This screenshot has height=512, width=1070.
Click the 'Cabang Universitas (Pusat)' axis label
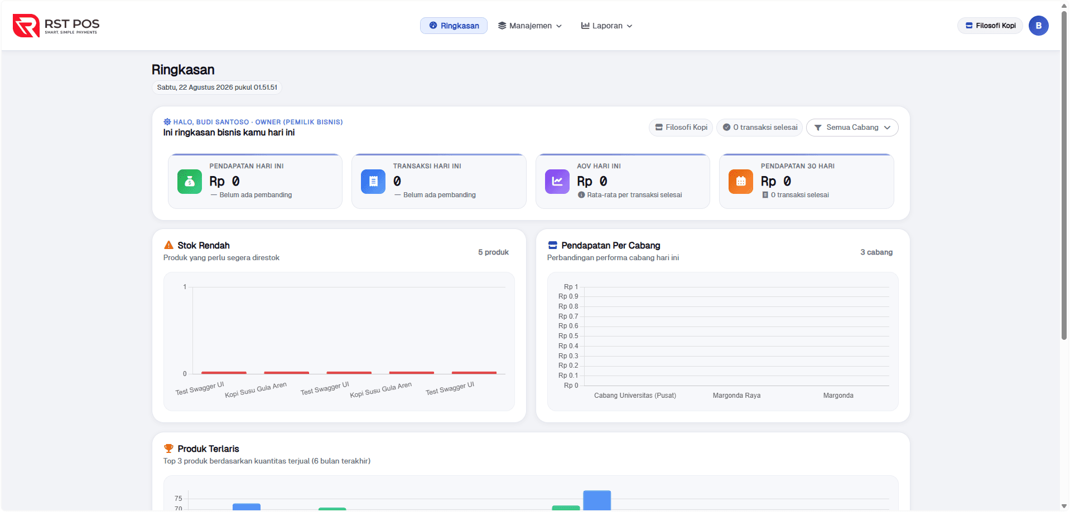635,396
